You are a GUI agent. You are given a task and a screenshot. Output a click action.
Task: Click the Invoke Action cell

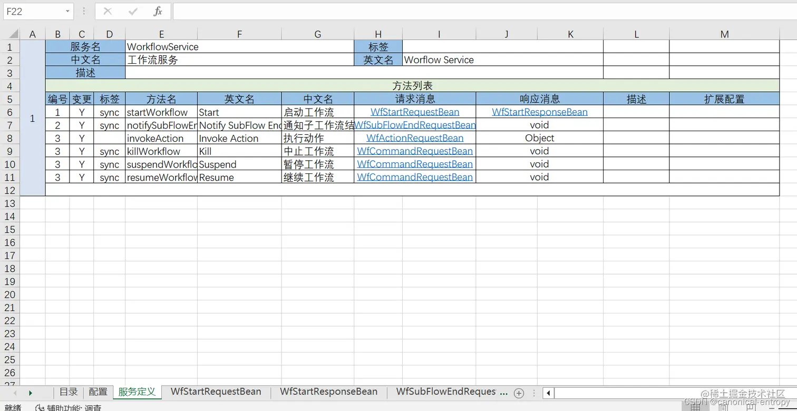239,138
